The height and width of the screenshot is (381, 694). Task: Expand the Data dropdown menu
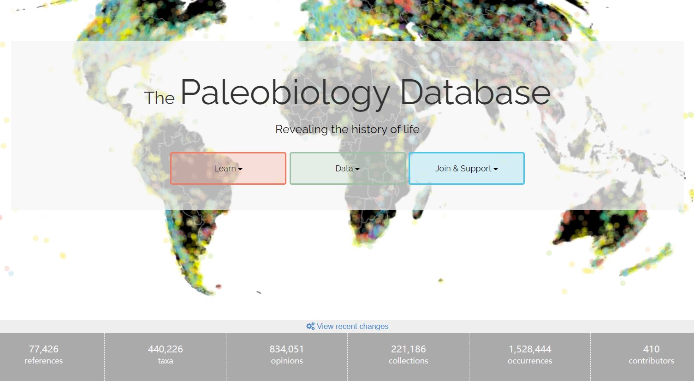pyautogui.click(x=347, y=169)
